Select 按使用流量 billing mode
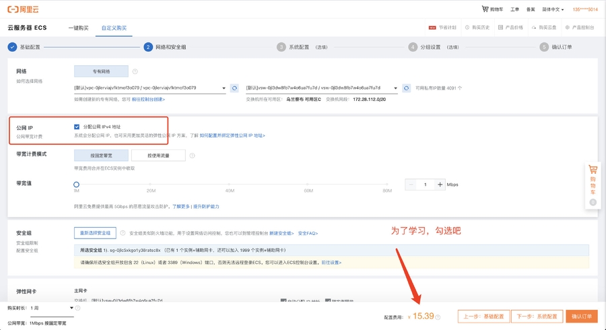 click(x=158, y=156)
